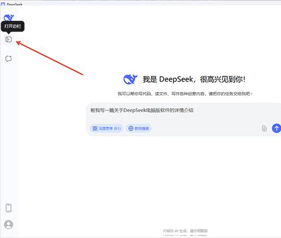The image size is (281, 238).
Task: Toggle the 深度思考 (R1) deep thinking mode
Action: coord(107,128)
